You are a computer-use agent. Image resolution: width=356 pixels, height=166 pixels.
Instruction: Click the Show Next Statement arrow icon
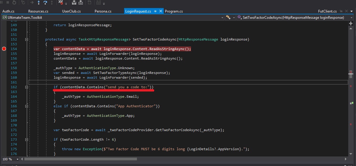coord(32,2)
